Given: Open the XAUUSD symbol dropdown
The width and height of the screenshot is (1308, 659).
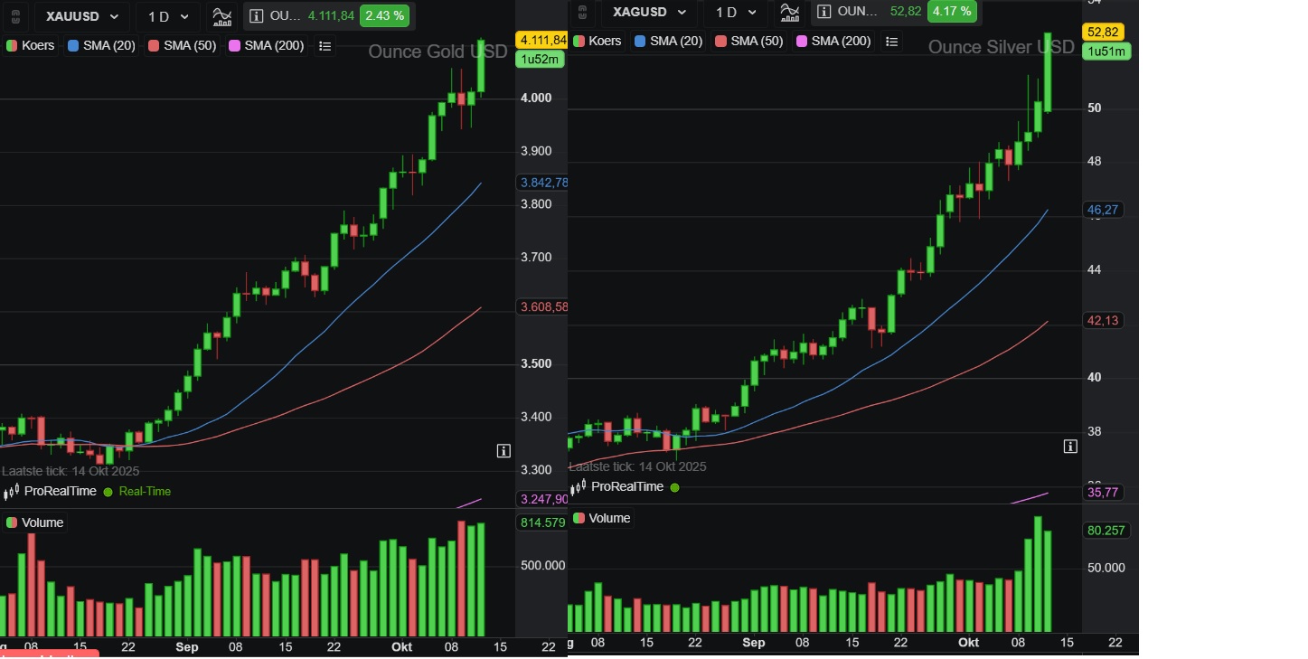Looking at the screenshot, I should point(81,16).
